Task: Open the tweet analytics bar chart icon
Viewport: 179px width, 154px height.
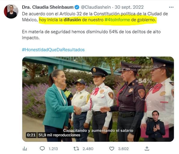Action: [25, 149]
